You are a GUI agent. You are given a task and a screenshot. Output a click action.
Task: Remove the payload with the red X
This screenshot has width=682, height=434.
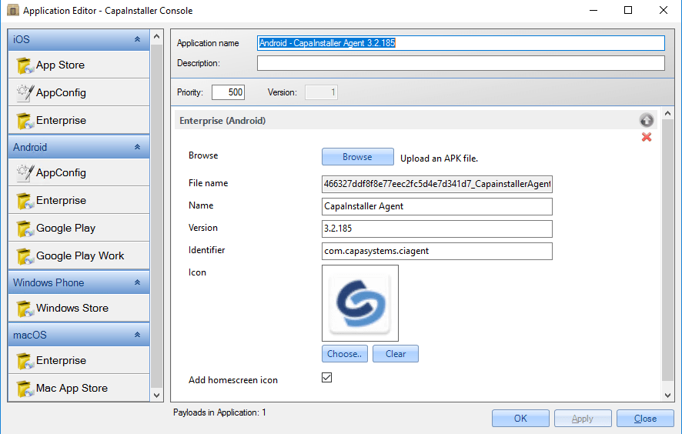647,137
